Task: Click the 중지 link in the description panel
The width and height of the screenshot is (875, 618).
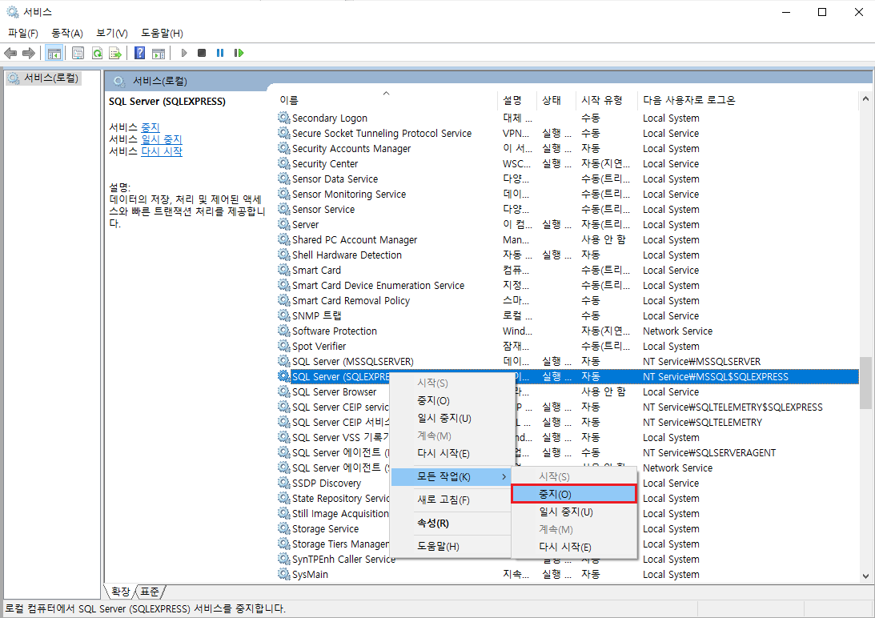Action: point(151,127)
